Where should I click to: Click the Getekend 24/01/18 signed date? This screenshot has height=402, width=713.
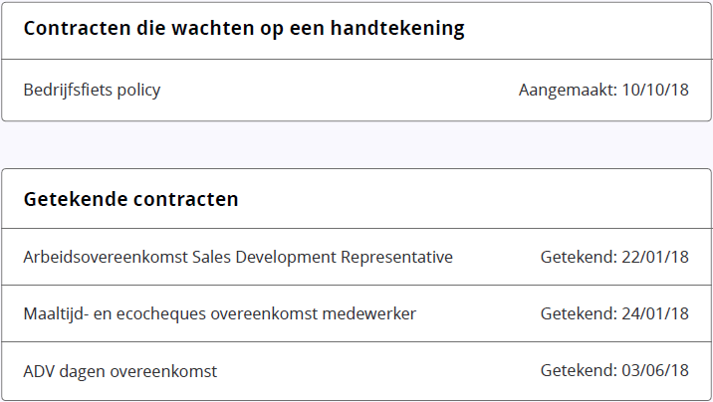(614, 313)
